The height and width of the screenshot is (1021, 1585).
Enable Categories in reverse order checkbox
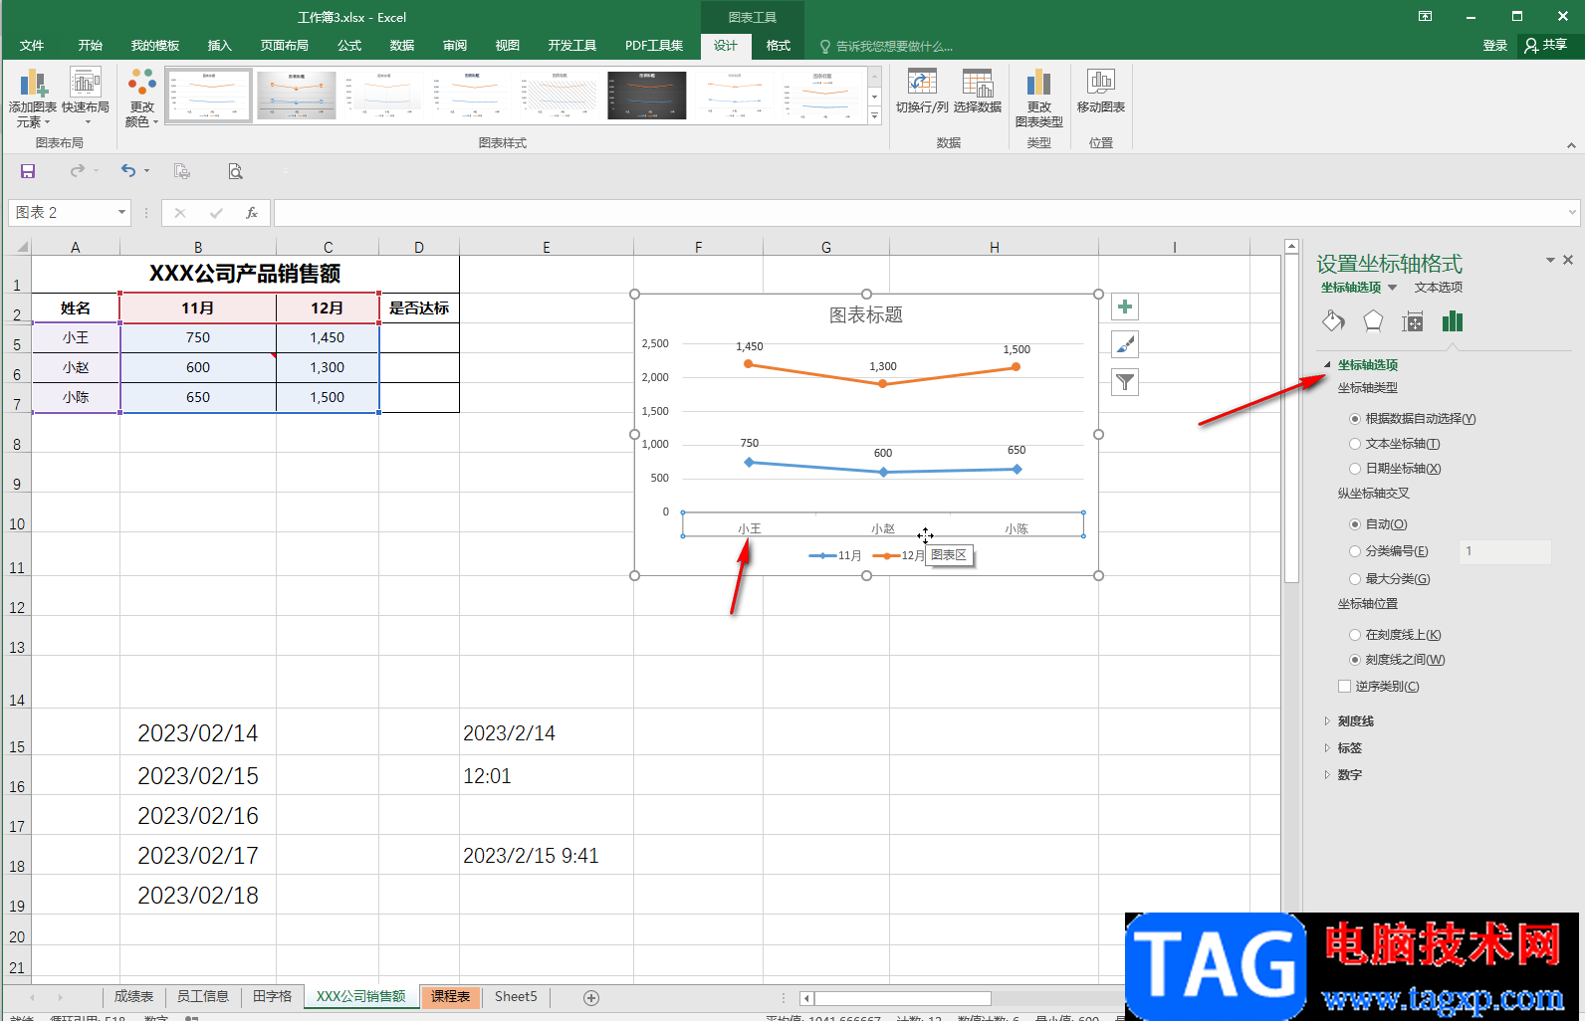tap(1345, 687)
